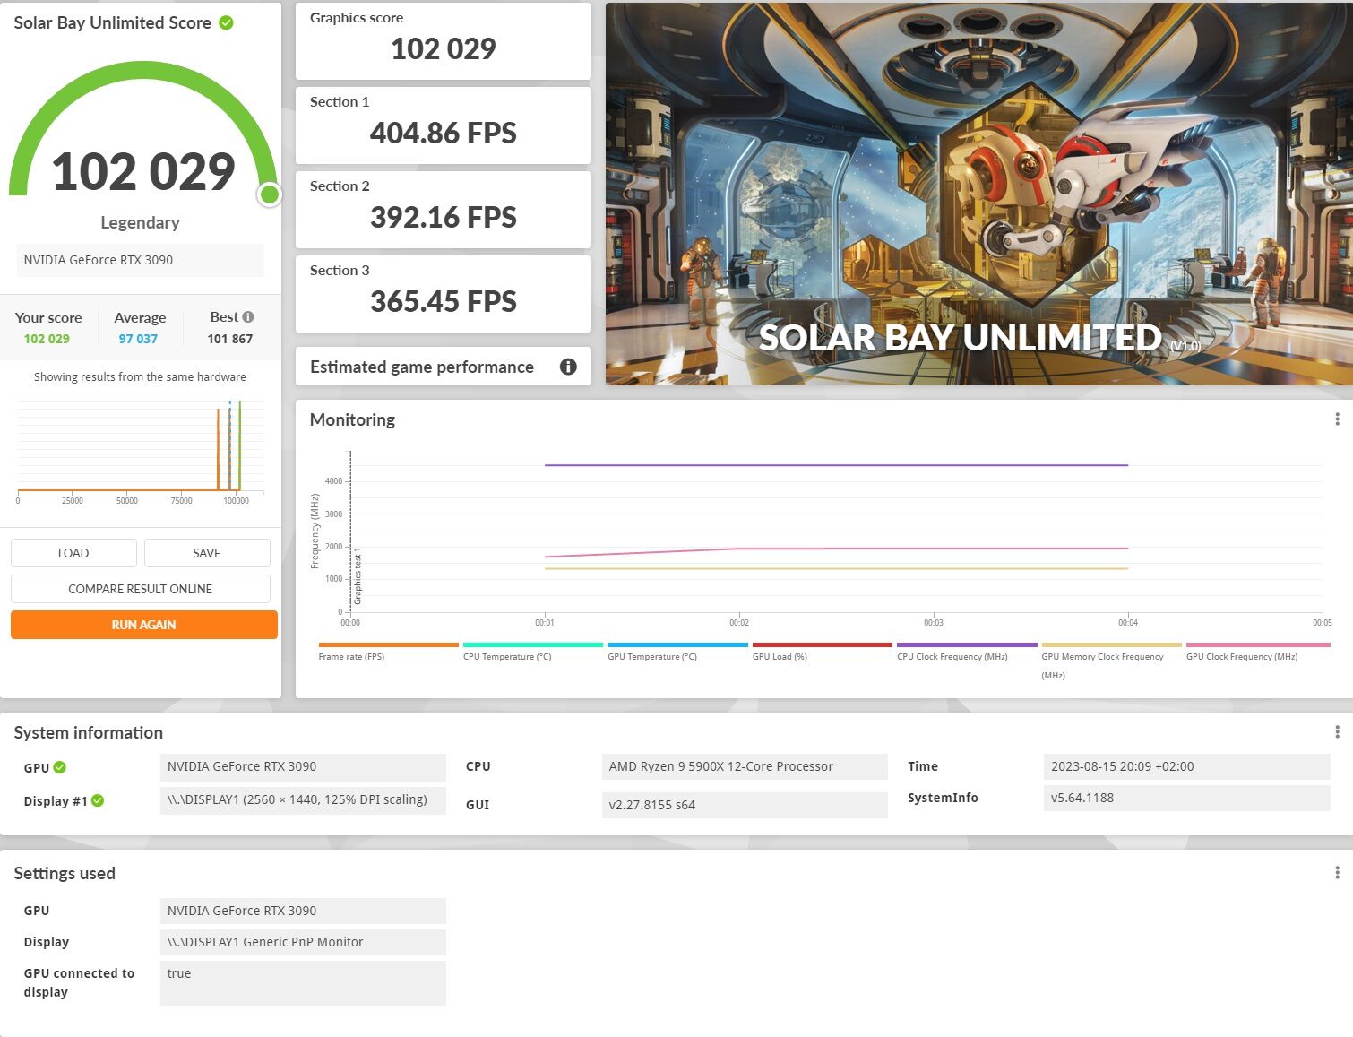Click the Monitoring section heading
This screenshot has height=1037, width=1353.
point(352,419)
